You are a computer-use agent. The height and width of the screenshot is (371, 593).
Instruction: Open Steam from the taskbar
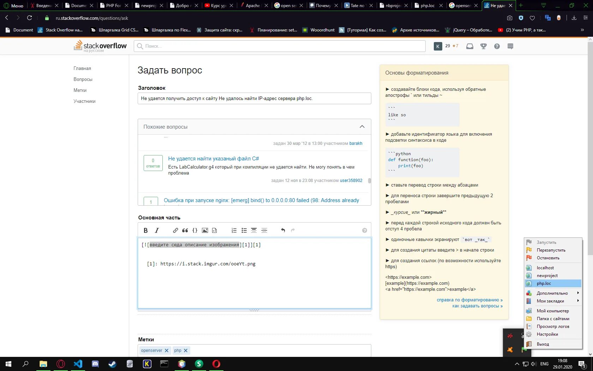(112, 364)
